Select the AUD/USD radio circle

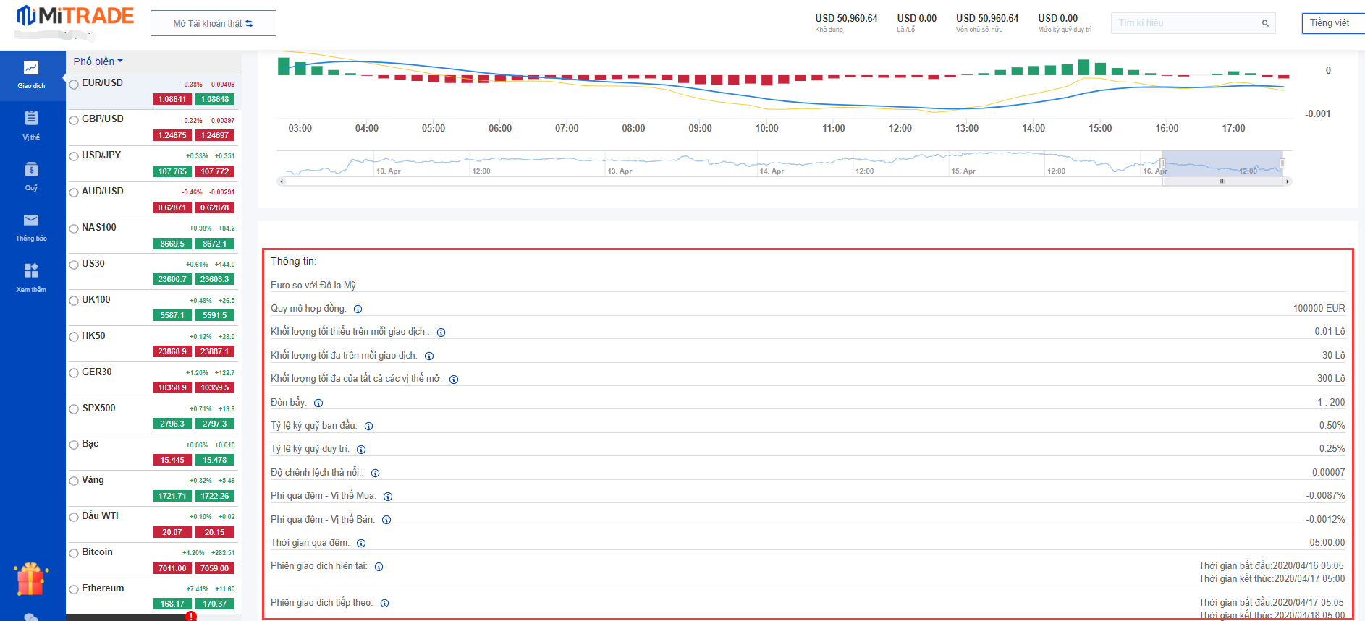(74, 193)
